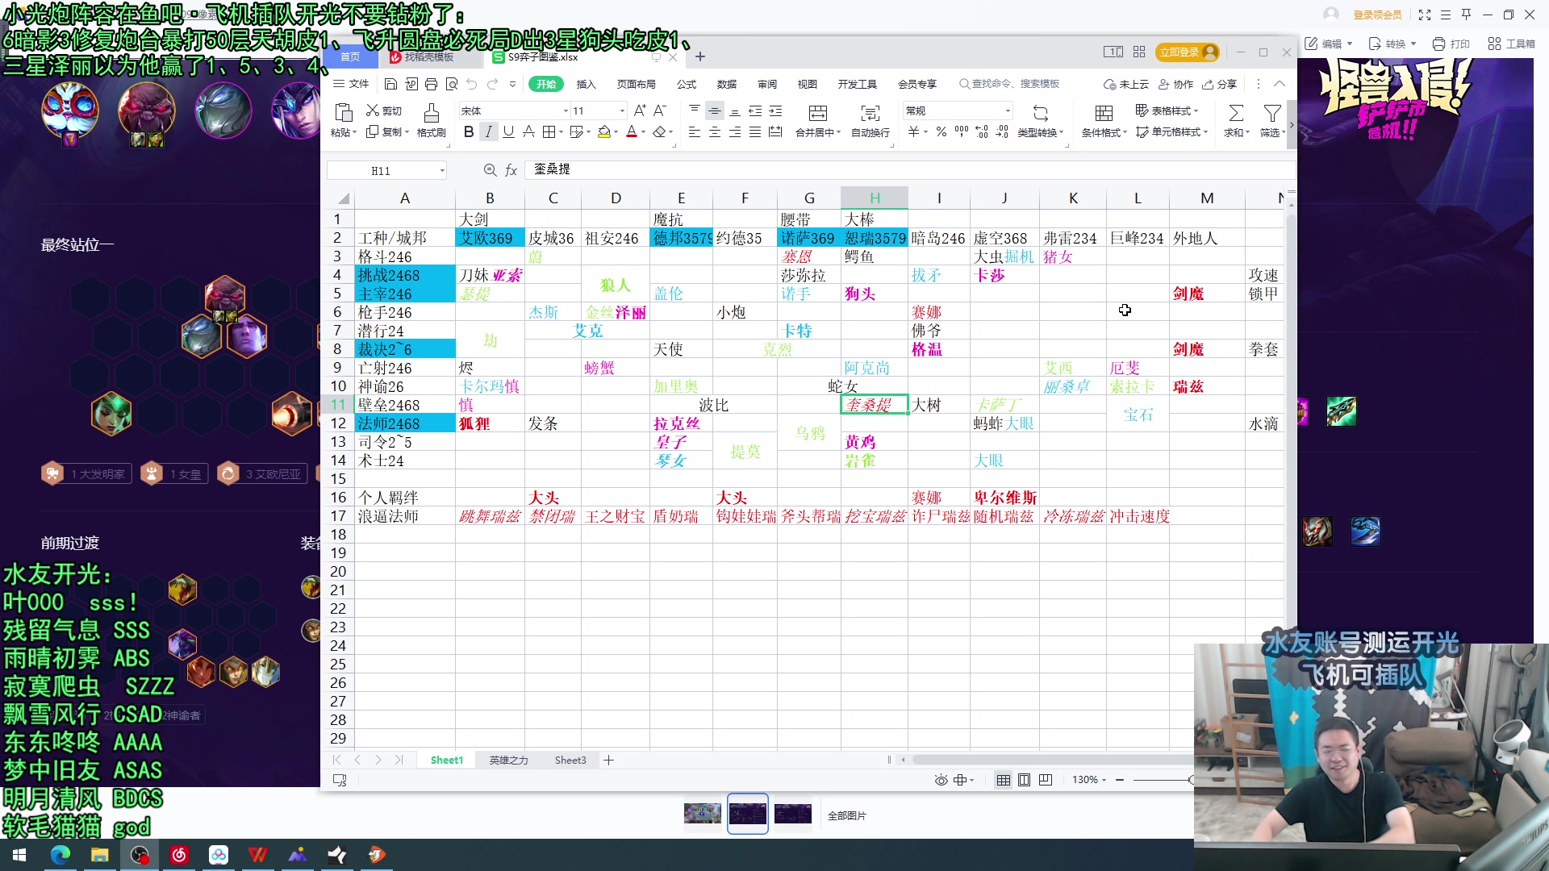This screenshot has width=1549, height=871.
Task: Toggle Underline formatting button
Action: point(508,131)
